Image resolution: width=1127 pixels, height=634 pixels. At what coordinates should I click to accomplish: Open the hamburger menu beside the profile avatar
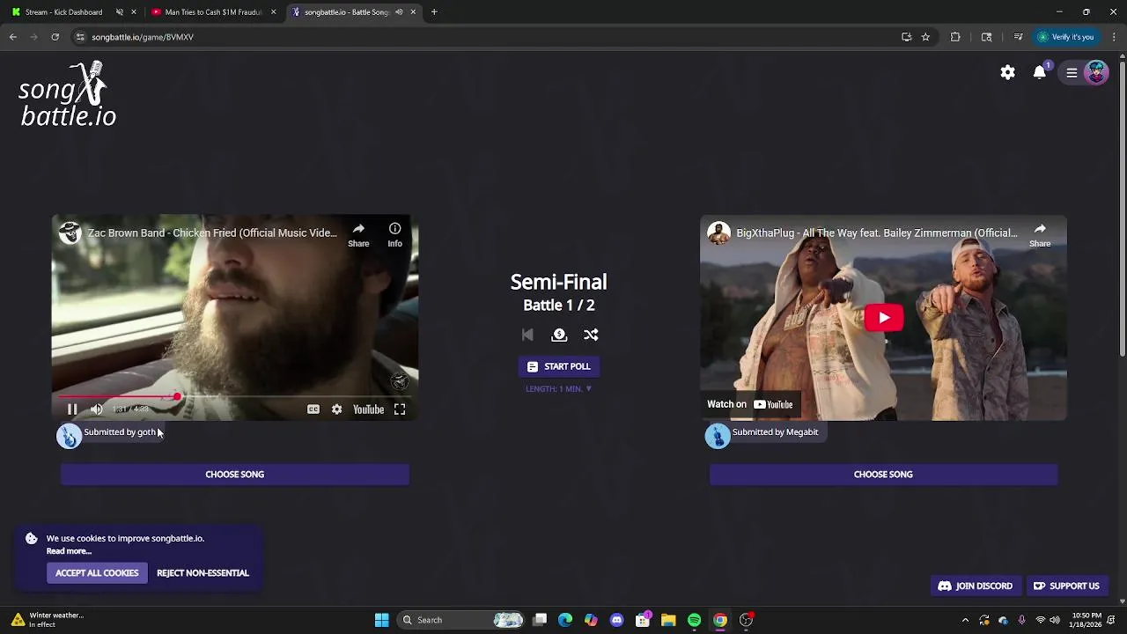(1072, 73)
